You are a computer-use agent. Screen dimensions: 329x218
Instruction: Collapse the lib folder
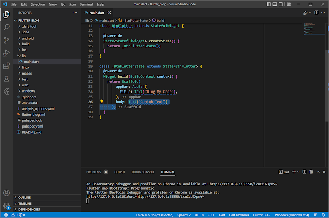(25, 56)
